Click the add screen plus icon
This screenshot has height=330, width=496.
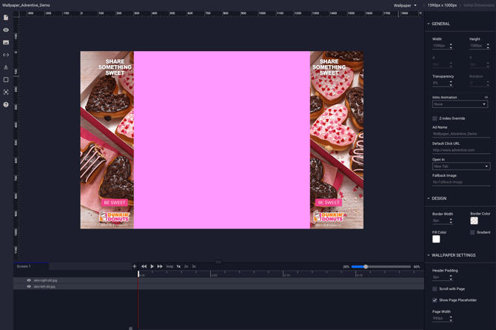[134, 266]
